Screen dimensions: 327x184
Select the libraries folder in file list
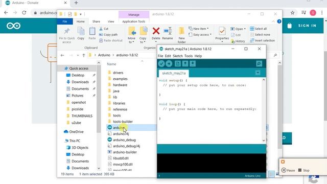point(119,103)
